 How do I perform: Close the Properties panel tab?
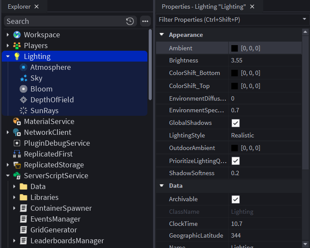coord(252,7)
